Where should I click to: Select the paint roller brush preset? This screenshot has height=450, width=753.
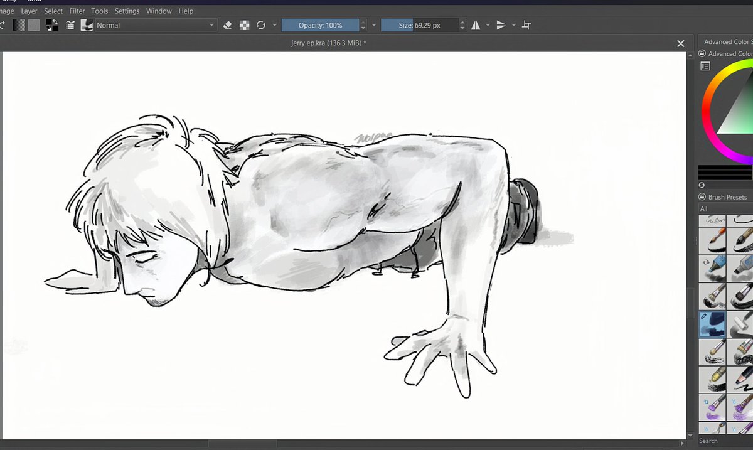click(x=741, y=324)
